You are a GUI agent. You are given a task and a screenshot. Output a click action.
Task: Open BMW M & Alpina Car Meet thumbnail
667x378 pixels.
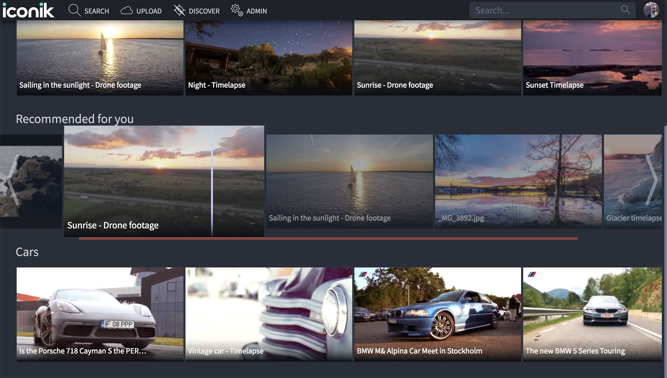point(438,314)
